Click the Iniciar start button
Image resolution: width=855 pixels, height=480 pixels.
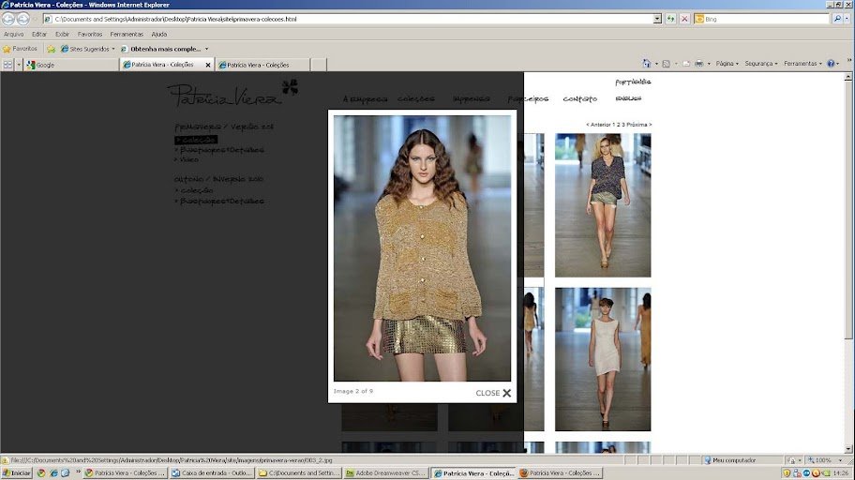click(17, 472)
